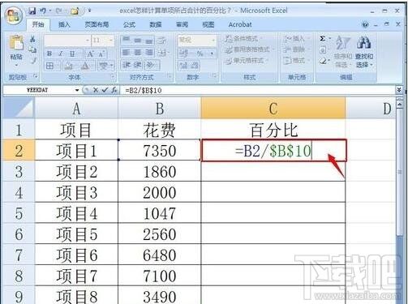Screen dimensions: 408x304
Task: Open 单元格样式 cell styles
Action: [x=246, y=60]
